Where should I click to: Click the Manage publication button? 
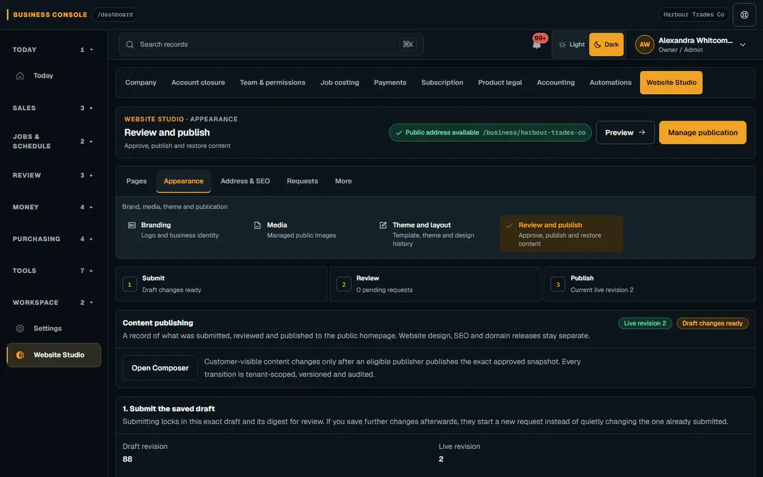coord(703,132)
